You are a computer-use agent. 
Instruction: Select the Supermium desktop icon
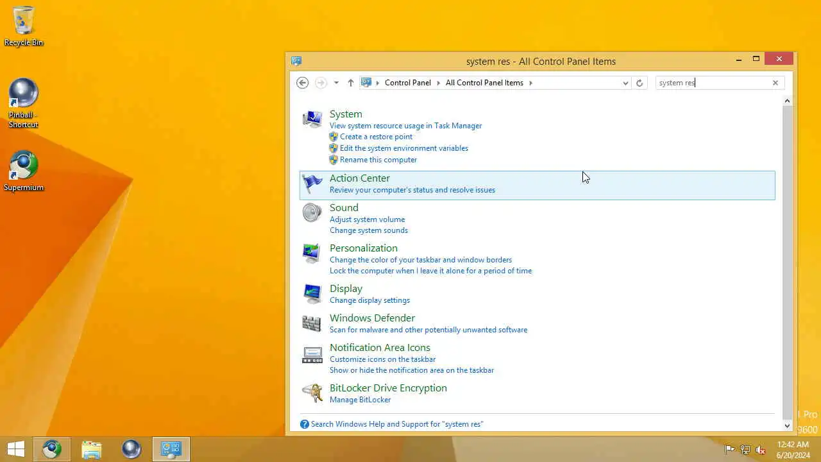[x=24, y=171]
